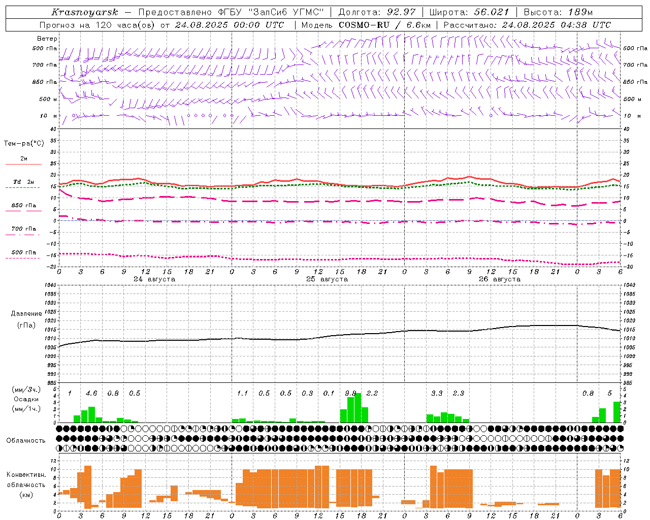Select the Осадки precipitation label
This screenshot has width=650, height=520.
[x=26, y=399]
